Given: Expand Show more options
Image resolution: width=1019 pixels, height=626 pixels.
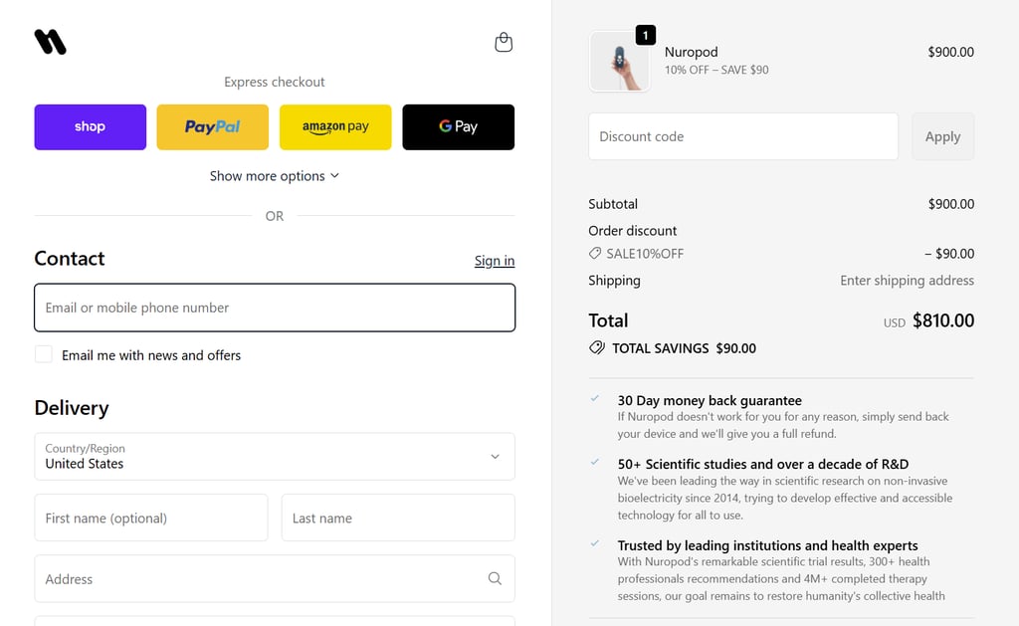Looking at the screenshot, I should coord(275,176).
